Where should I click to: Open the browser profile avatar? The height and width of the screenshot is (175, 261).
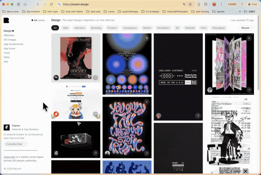(x=214, y=4)
